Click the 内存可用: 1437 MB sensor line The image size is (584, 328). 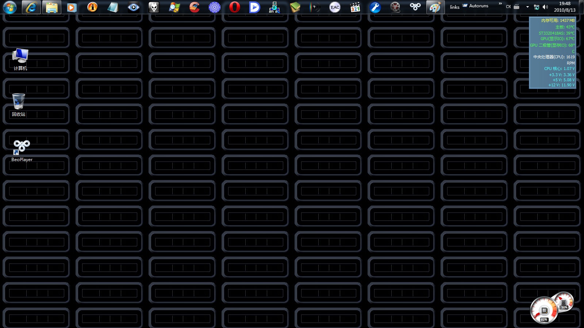click(558, 21)
